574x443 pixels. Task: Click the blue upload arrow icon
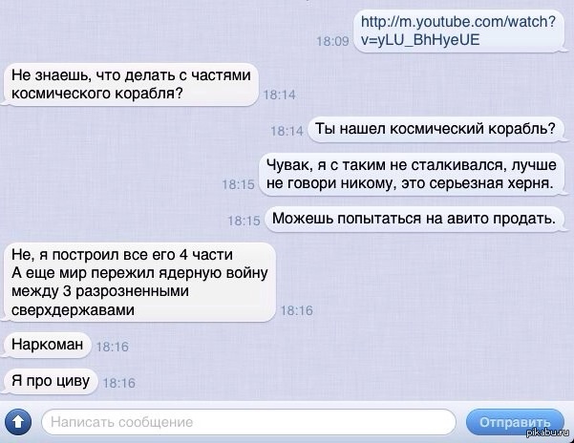[17, 422]
